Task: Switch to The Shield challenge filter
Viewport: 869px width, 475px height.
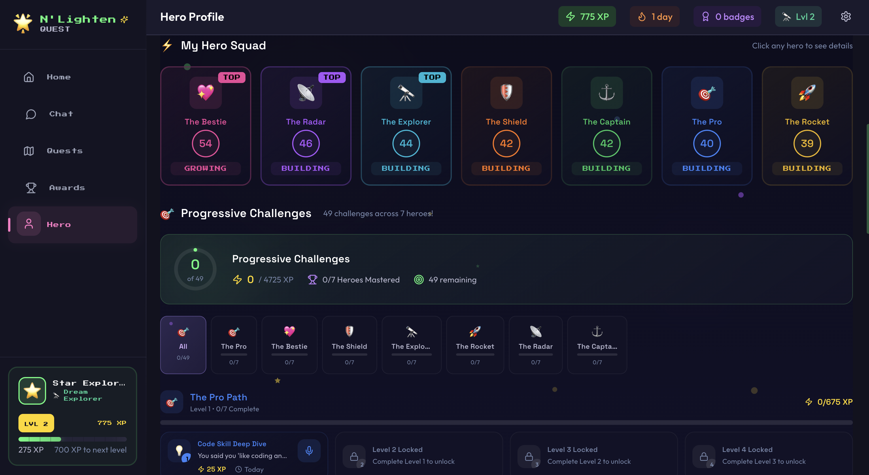Action: click(x=349, y=345)
